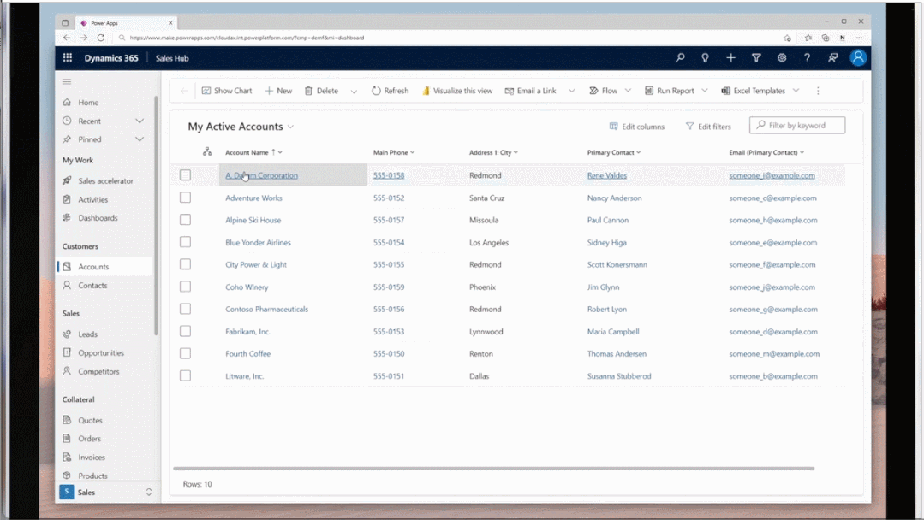Click the sidebar vertical scrollbar

pos(156,216)
